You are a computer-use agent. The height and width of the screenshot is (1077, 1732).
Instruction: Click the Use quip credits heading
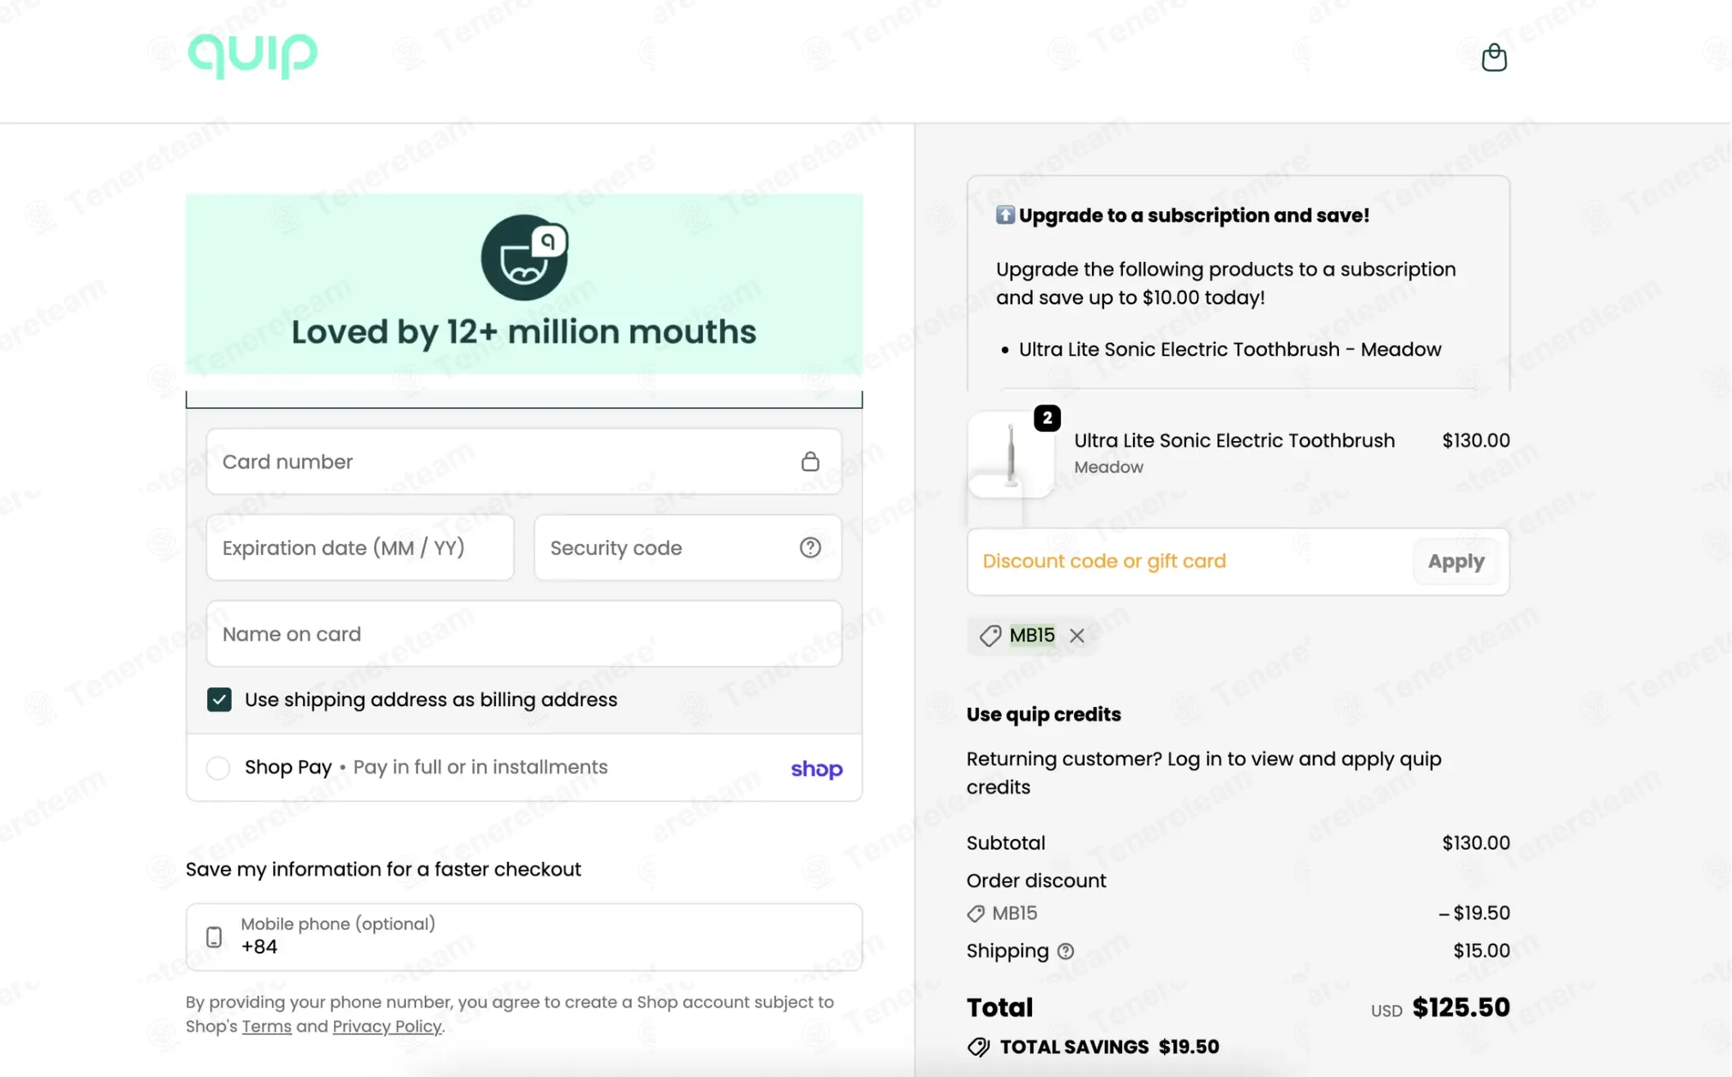point(1044,714)
